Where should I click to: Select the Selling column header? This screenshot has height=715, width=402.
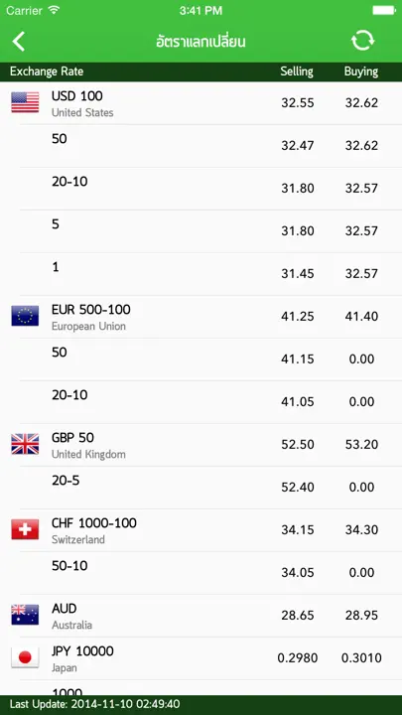(297, 71)
